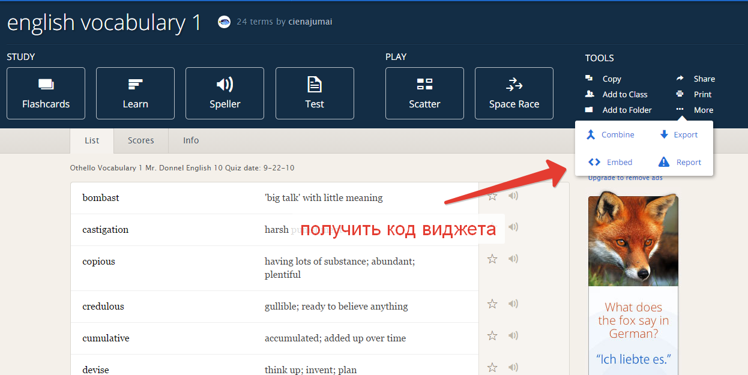Viewport: 748px width, 375px height.
Task: Play the Scatter game
Action: click(424, 93)
